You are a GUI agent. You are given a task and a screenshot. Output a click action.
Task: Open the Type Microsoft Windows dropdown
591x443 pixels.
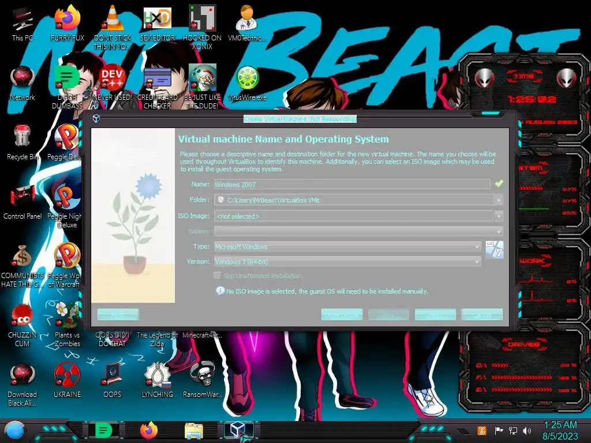coord(347,247)
